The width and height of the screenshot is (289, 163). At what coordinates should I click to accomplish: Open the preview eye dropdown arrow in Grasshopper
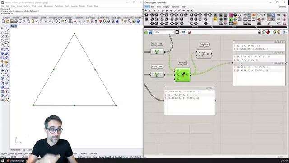tap(186, 32)
